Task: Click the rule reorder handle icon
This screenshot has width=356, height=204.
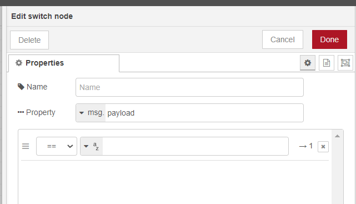Action: pyautogui.click(x=26, y=146)
